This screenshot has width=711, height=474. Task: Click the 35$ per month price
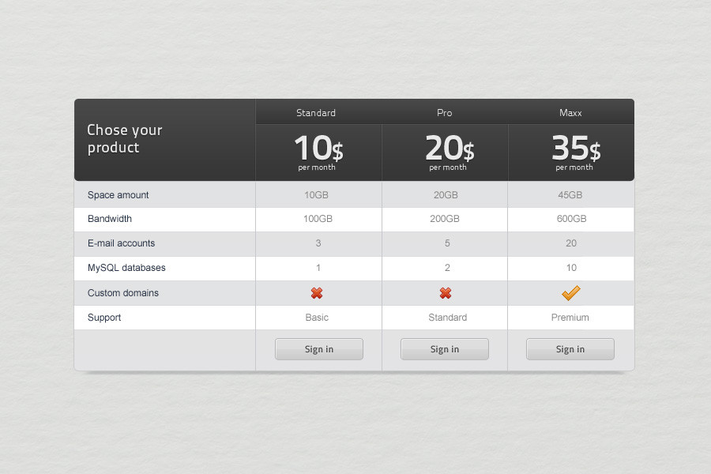click(576, 152)
